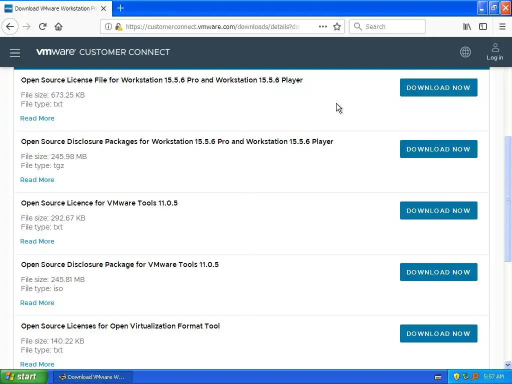Click the system tray clock 5:57 AM
This screenshot has height=384, width=512.
coord(493,377)
